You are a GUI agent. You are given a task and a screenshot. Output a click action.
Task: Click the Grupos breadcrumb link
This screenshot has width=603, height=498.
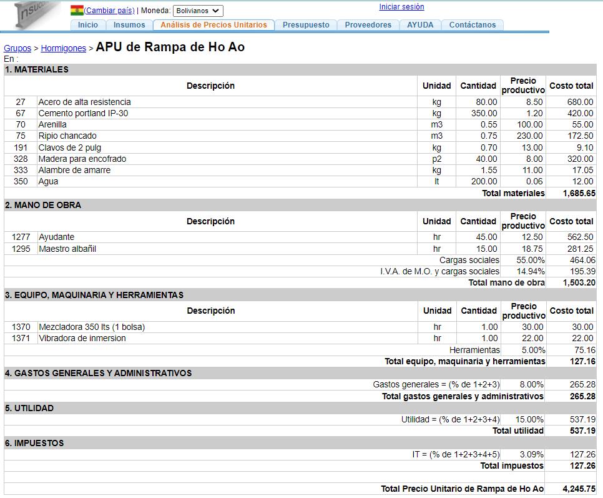tap(17, 48)
